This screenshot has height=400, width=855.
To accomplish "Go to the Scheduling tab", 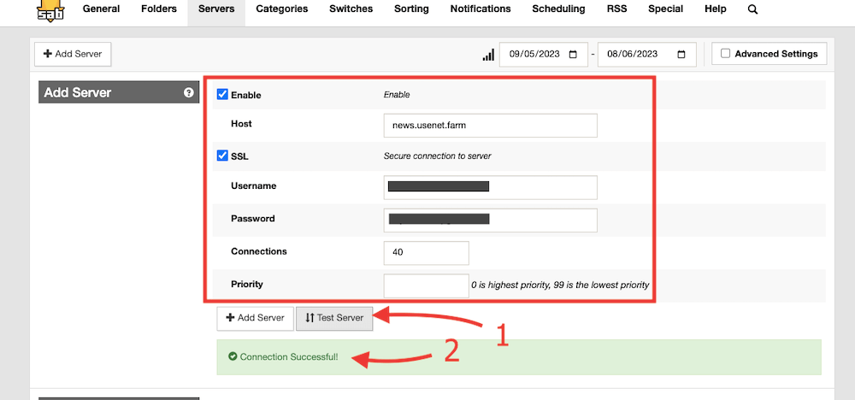I will click(x=558, y=9).
